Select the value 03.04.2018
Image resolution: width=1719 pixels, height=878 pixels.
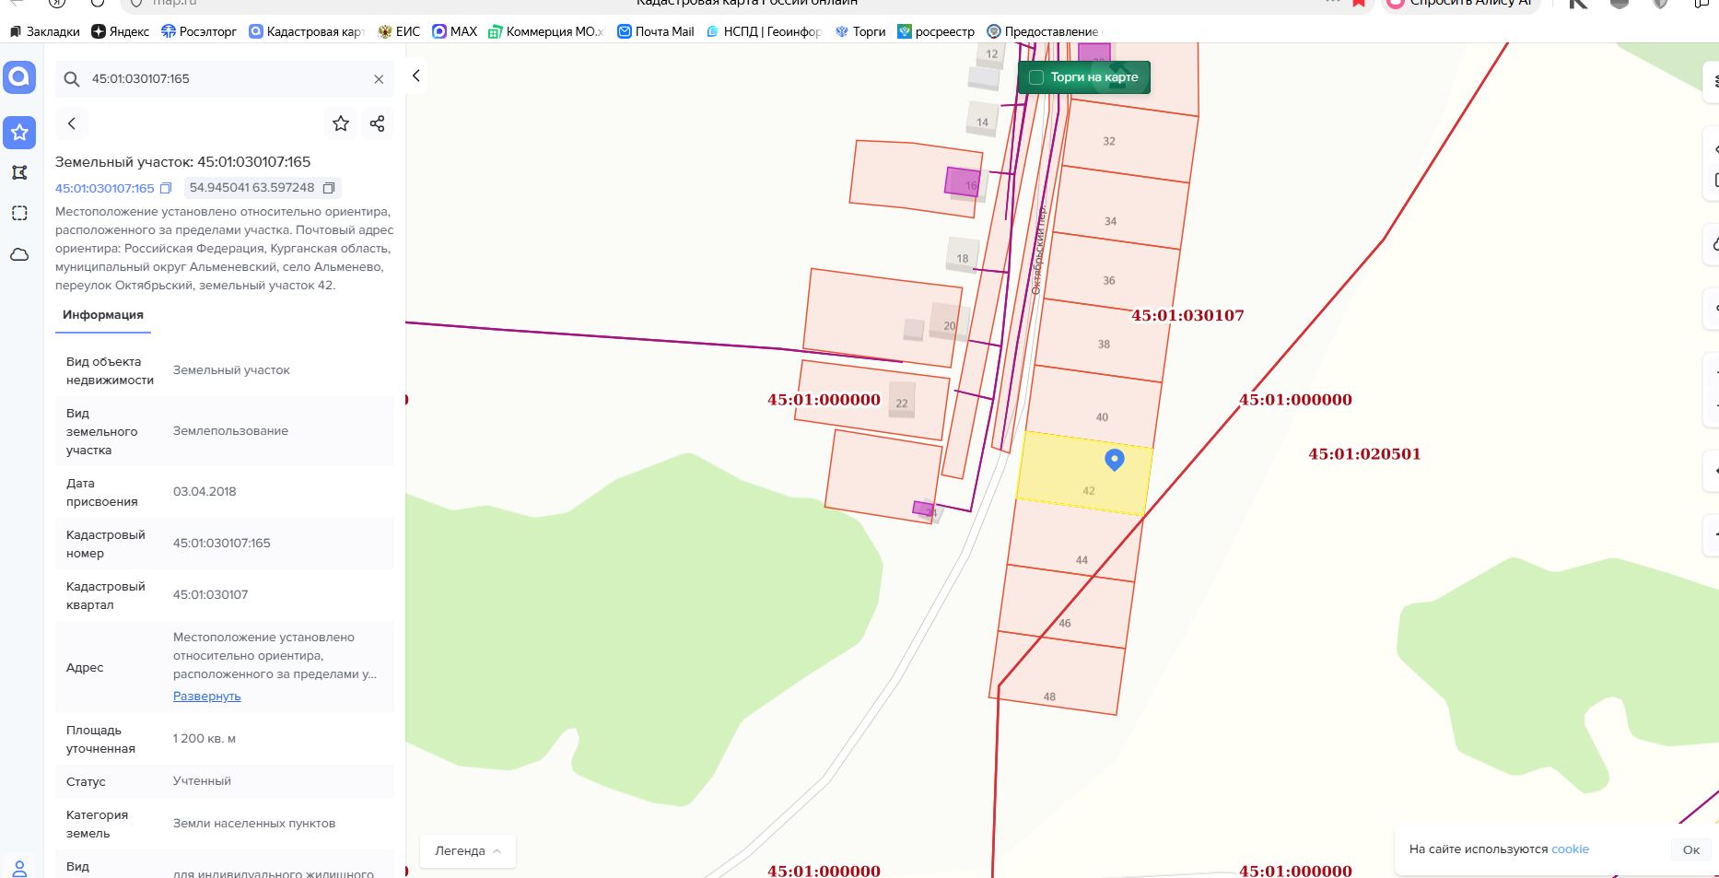205,492
